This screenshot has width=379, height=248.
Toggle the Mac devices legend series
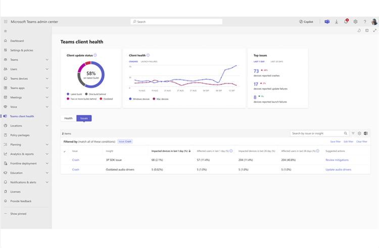161,99
